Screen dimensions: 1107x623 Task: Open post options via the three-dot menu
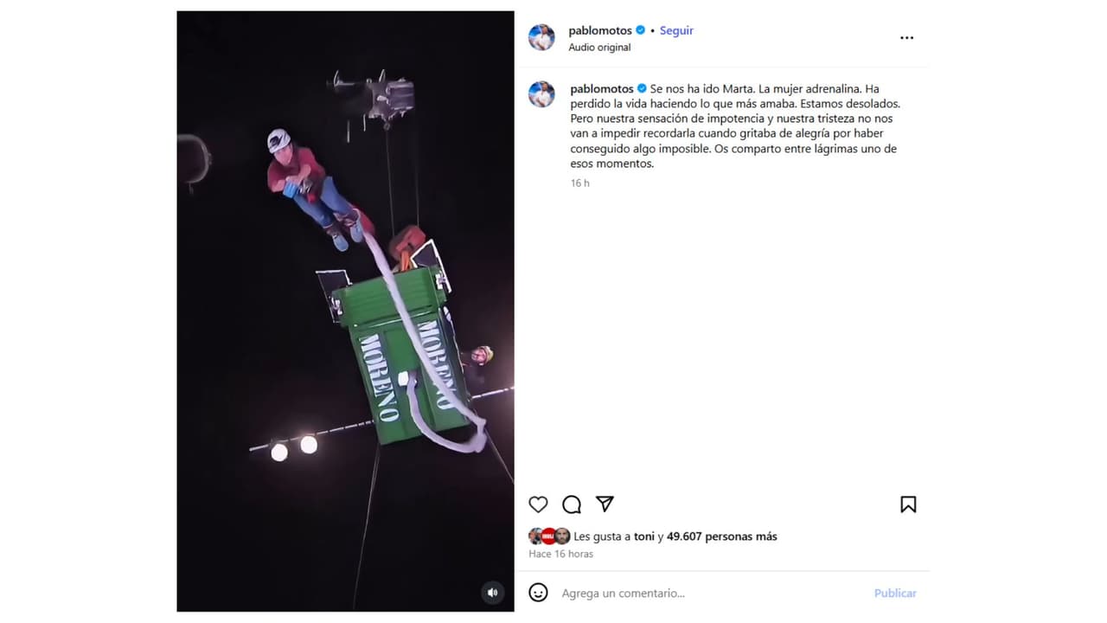[906, 37]
